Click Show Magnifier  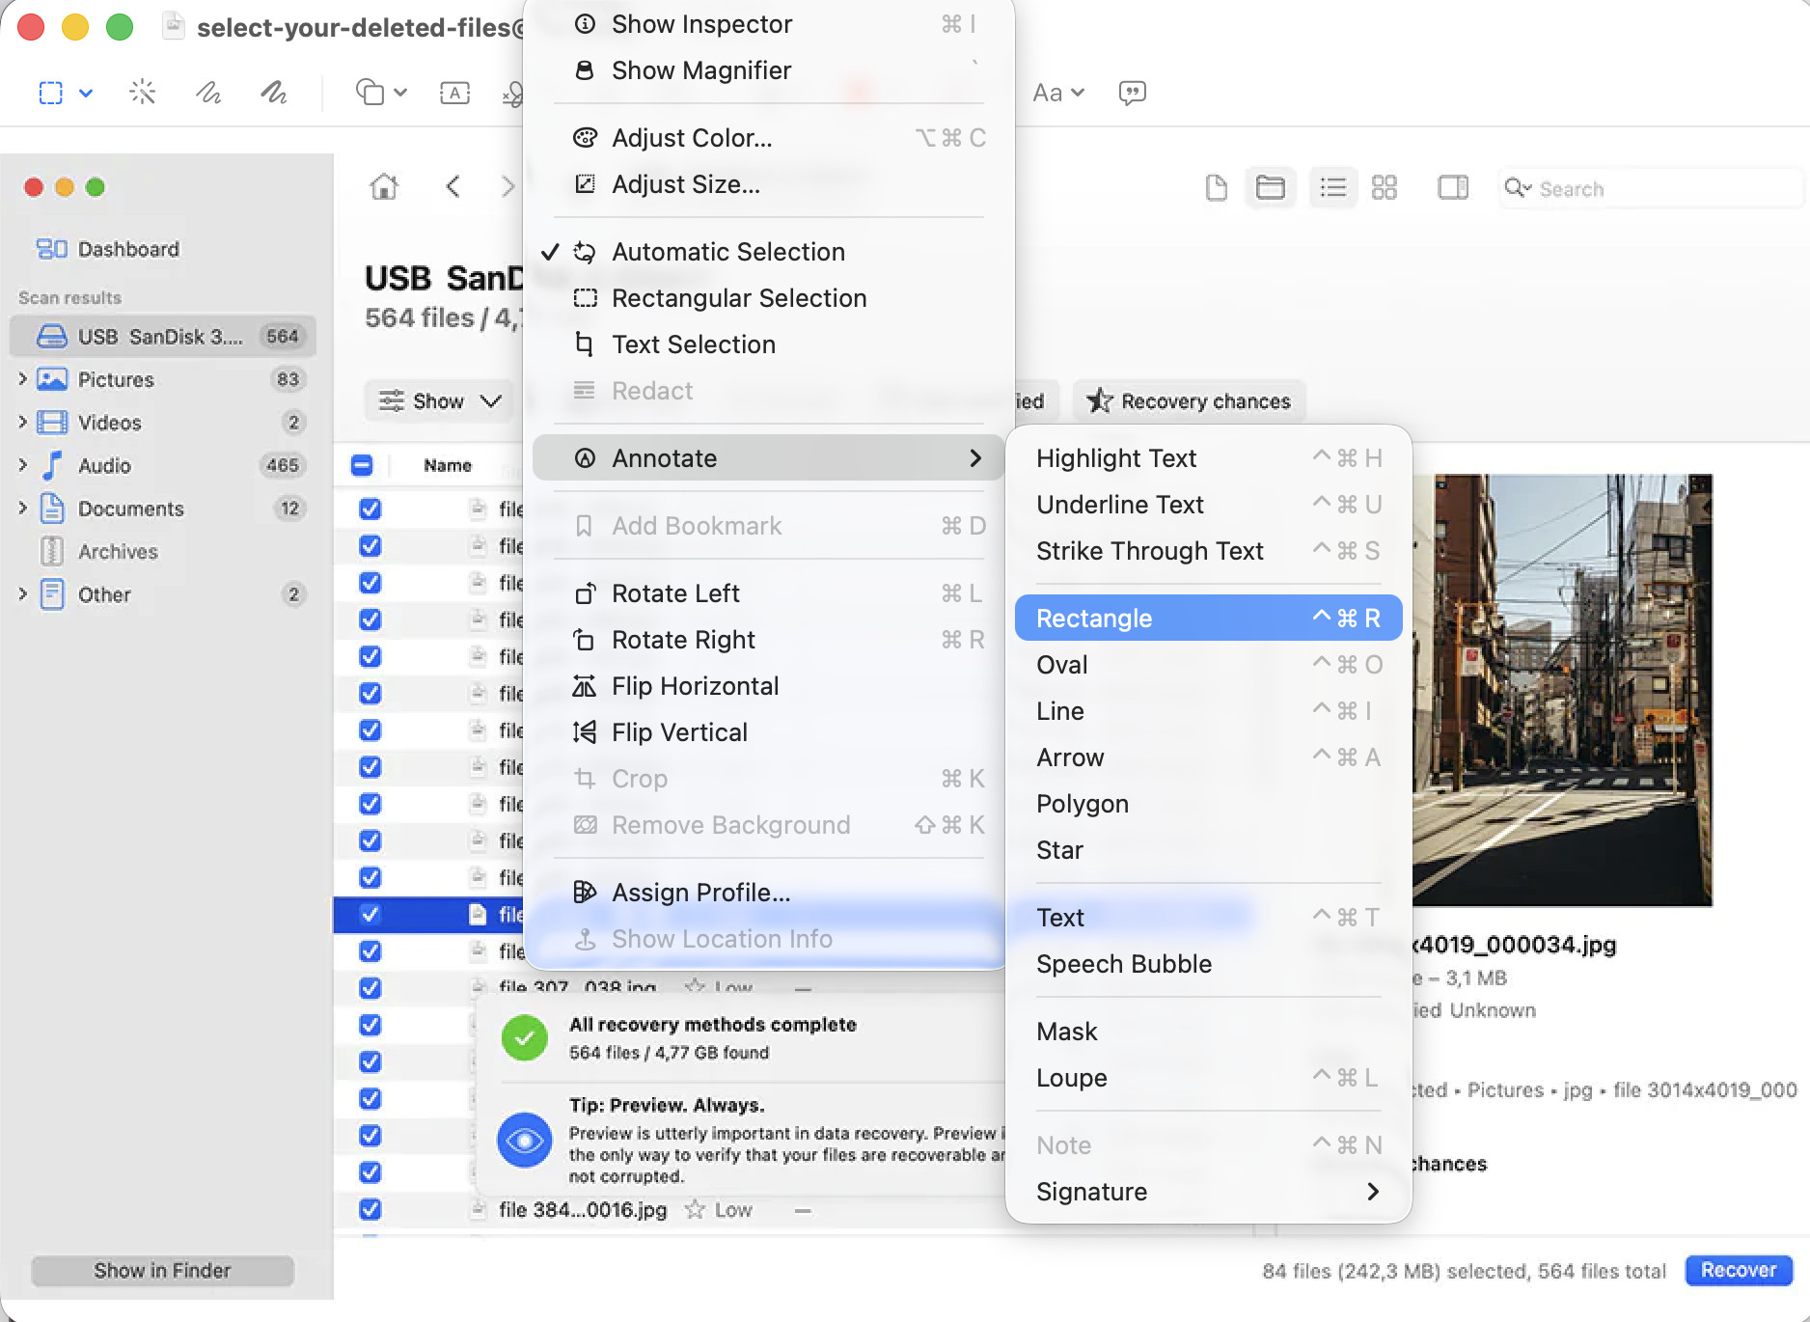(x=768, y=70)
